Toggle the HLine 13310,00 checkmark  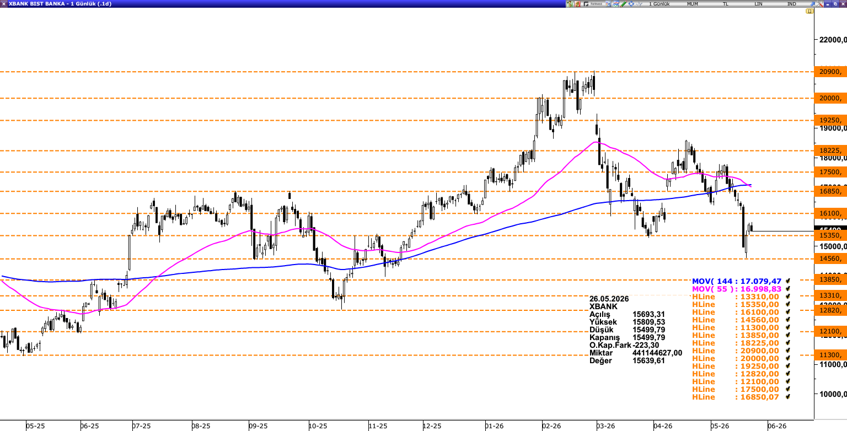click(788, 297)
